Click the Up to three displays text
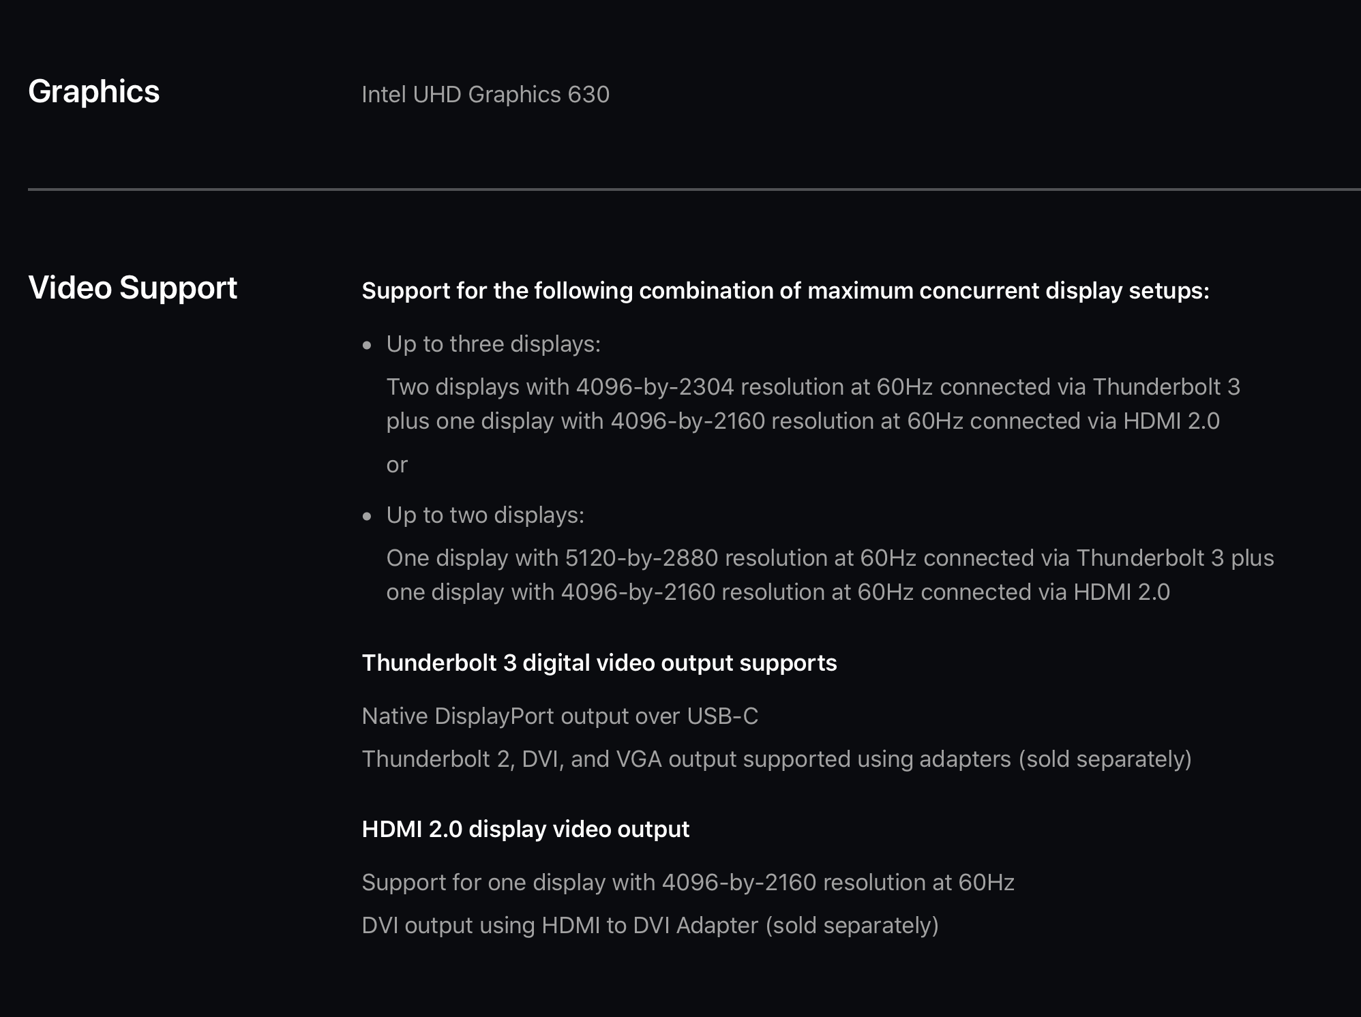The height and width of the screenshot is (1017, 1361). 494,344
